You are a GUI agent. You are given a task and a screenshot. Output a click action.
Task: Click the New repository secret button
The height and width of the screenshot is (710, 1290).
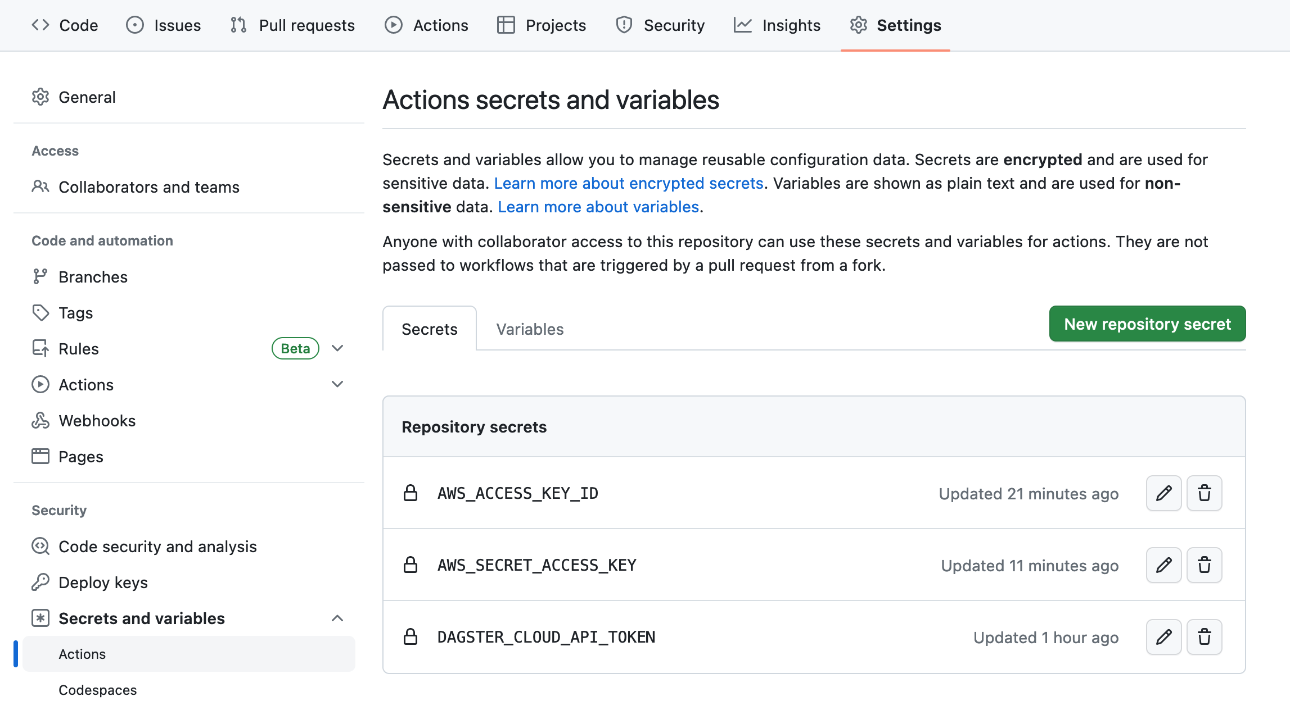pos(1147,324)
